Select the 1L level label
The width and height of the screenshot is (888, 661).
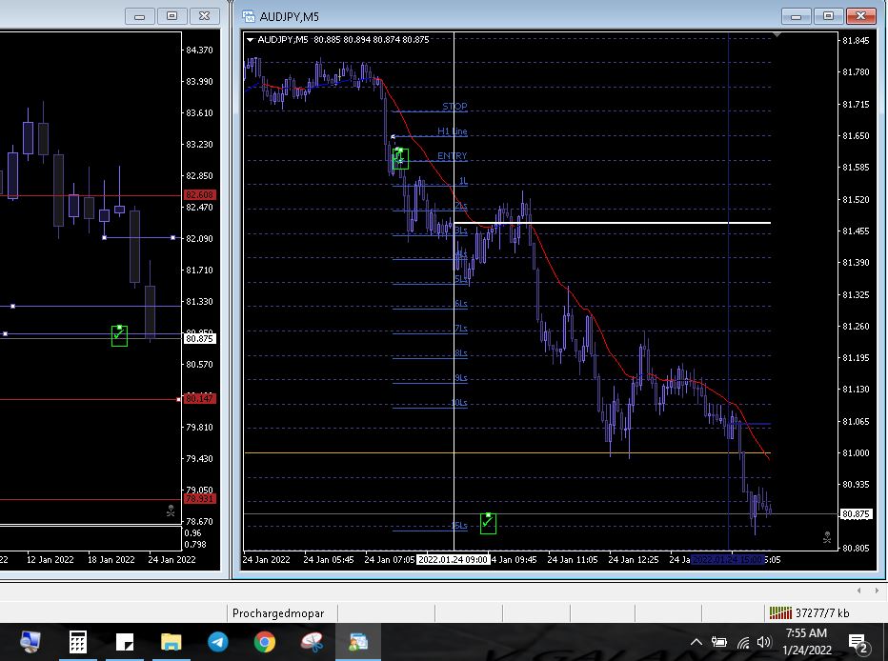[x=463, y=181]
